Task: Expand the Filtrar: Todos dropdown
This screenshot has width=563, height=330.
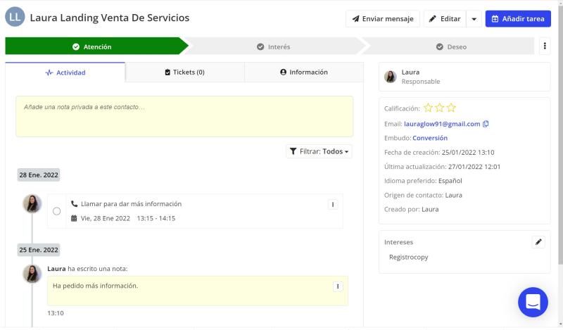Action: point(320,151)
